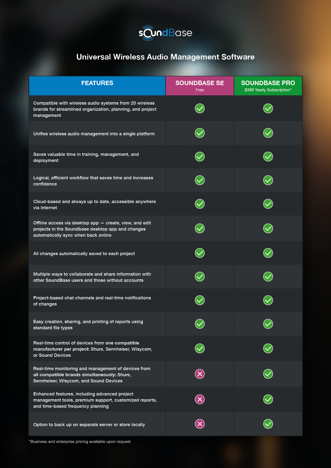Screen dimensions: 331x468
Task: Select the FEATURES column header
Action: [x=97, y=83]
